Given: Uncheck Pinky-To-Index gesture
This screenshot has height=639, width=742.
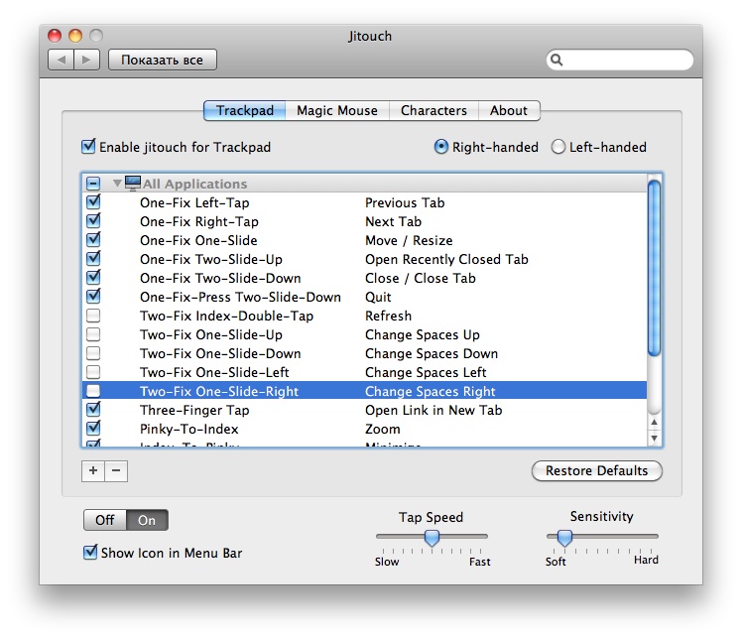Looking at the screenshot, I should pos(93,429).
